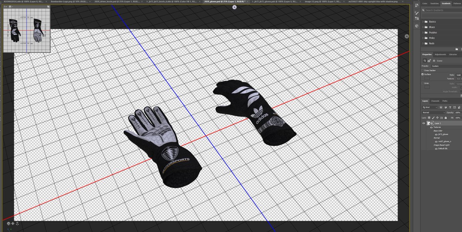Image resolution: width=462 pixels, height=232 pixels.
Task: Select the Scene environment properties icon
Action: (425, 61)
